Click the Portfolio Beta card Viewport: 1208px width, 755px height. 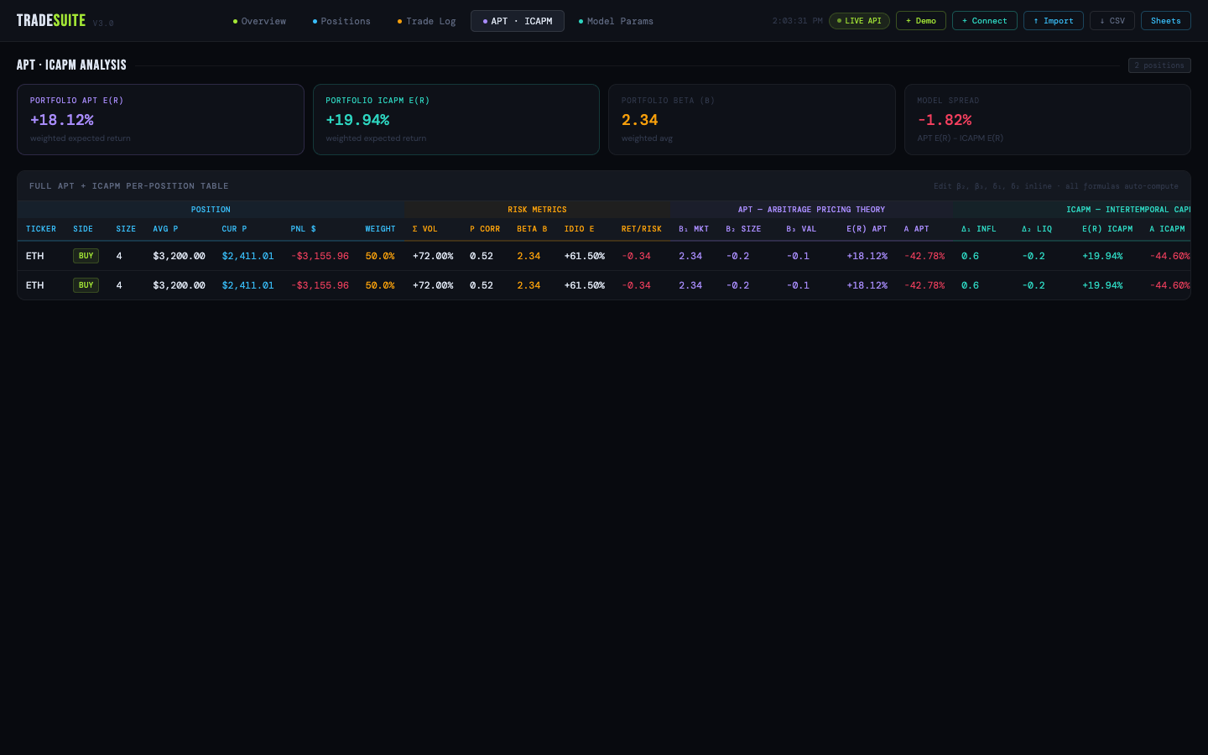coord(752,119)
